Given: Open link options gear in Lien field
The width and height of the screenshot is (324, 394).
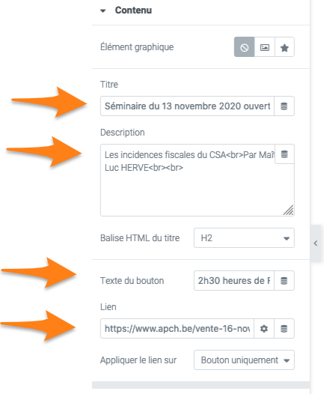Looking at the screenshot, I should click(x=264, y=329).
